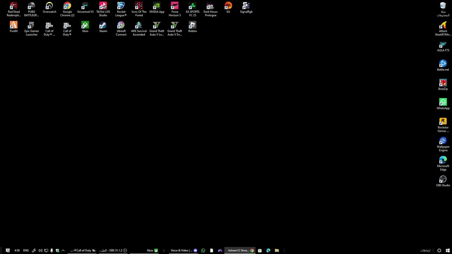Click the Wallpaper Engine desktop icon
This screenshot has height=254, width=452.
click(443, 145)
